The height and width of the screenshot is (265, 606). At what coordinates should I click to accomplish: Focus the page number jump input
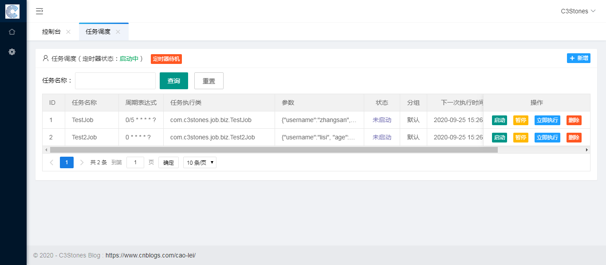coord(135,162)
